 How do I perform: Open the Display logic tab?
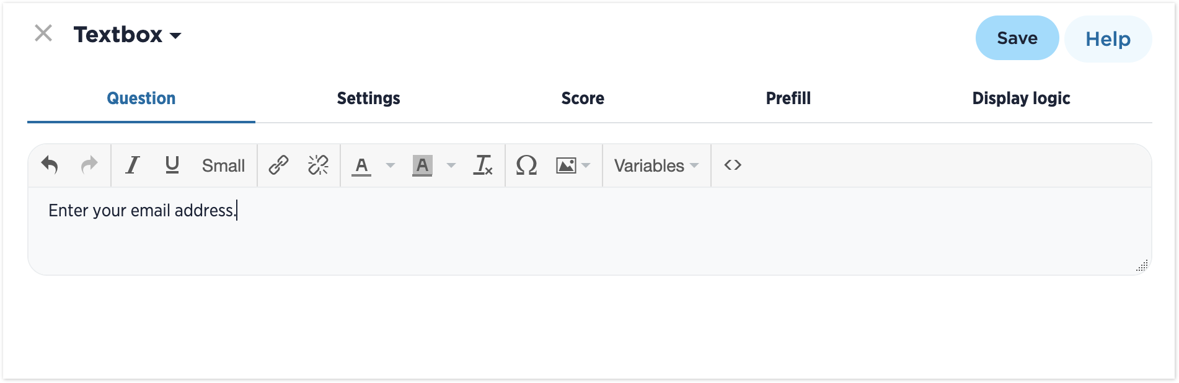(x=1021, y=99)
